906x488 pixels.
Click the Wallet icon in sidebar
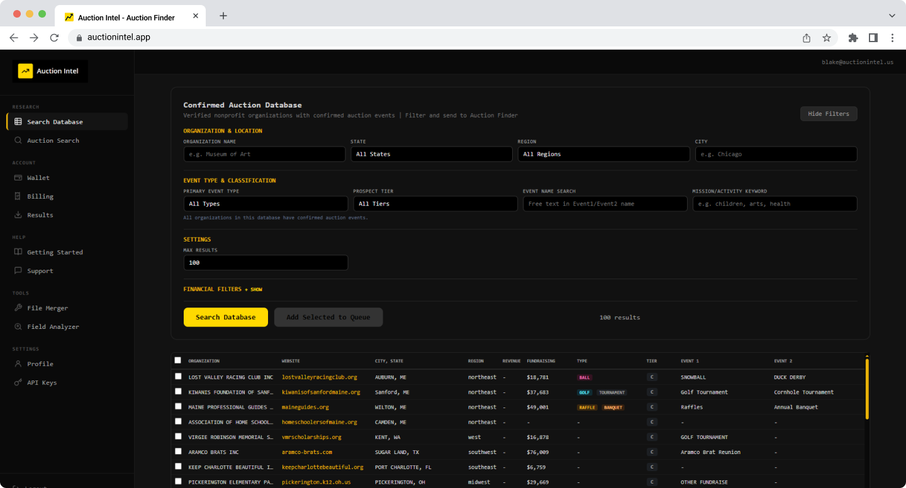(x=18, y=178)
